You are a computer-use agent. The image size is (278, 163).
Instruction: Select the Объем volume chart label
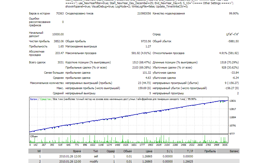(34, 136)
